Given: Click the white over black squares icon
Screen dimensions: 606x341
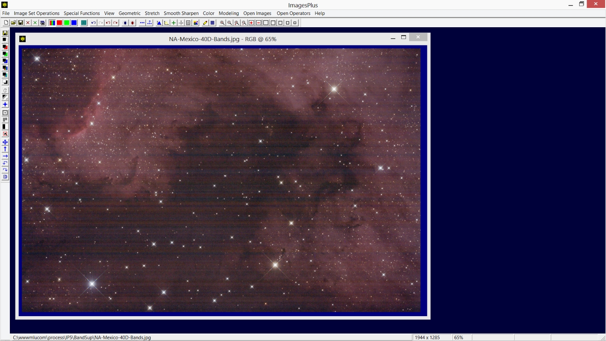Looking at the screenshot, I should 5,81.
